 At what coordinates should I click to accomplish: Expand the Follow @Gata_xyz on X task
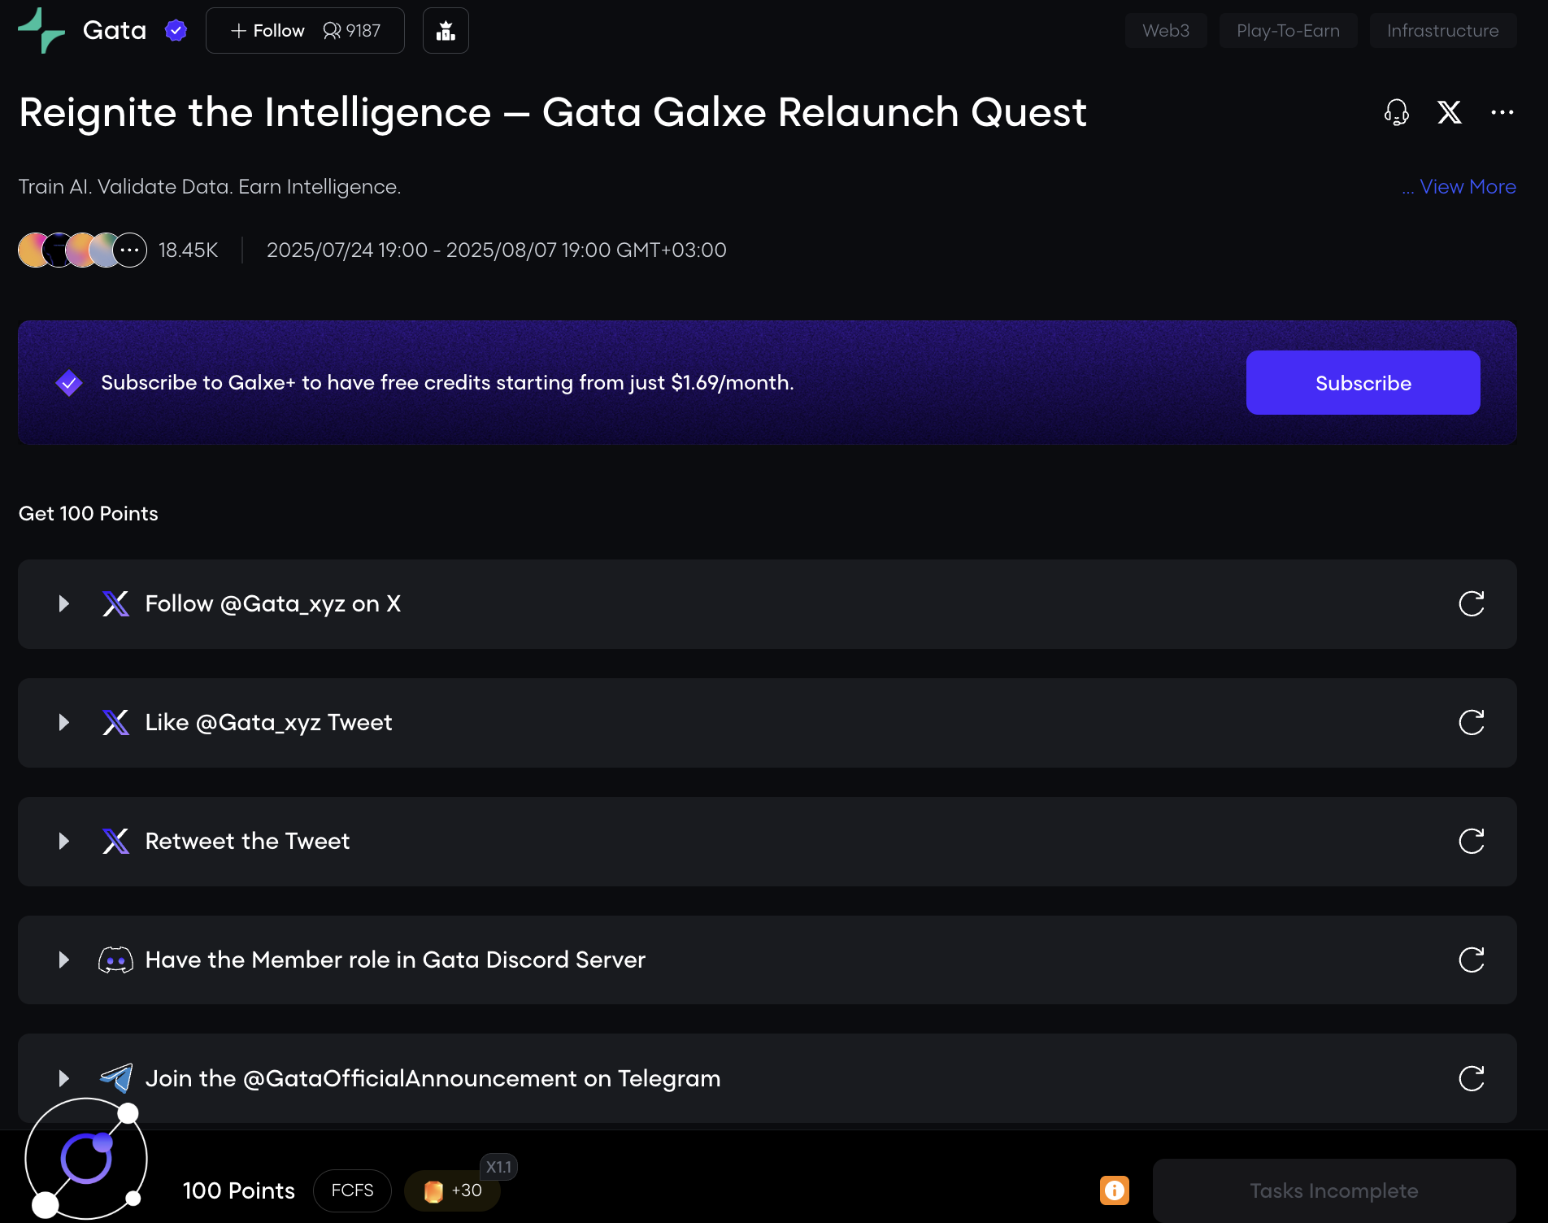64,603
